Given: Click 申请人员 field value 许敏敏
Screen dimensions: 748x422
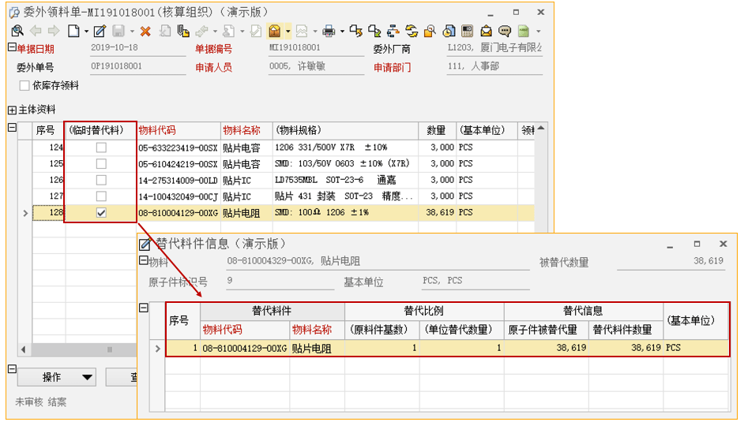Looking at the screenshot, I should [x=296, y=67].
